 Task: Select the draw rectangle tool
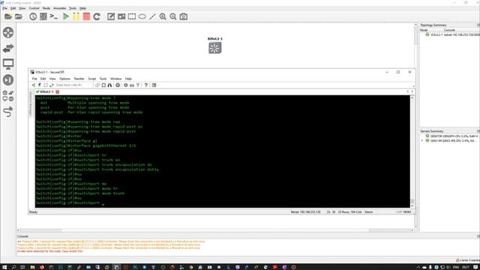point(132,16)
